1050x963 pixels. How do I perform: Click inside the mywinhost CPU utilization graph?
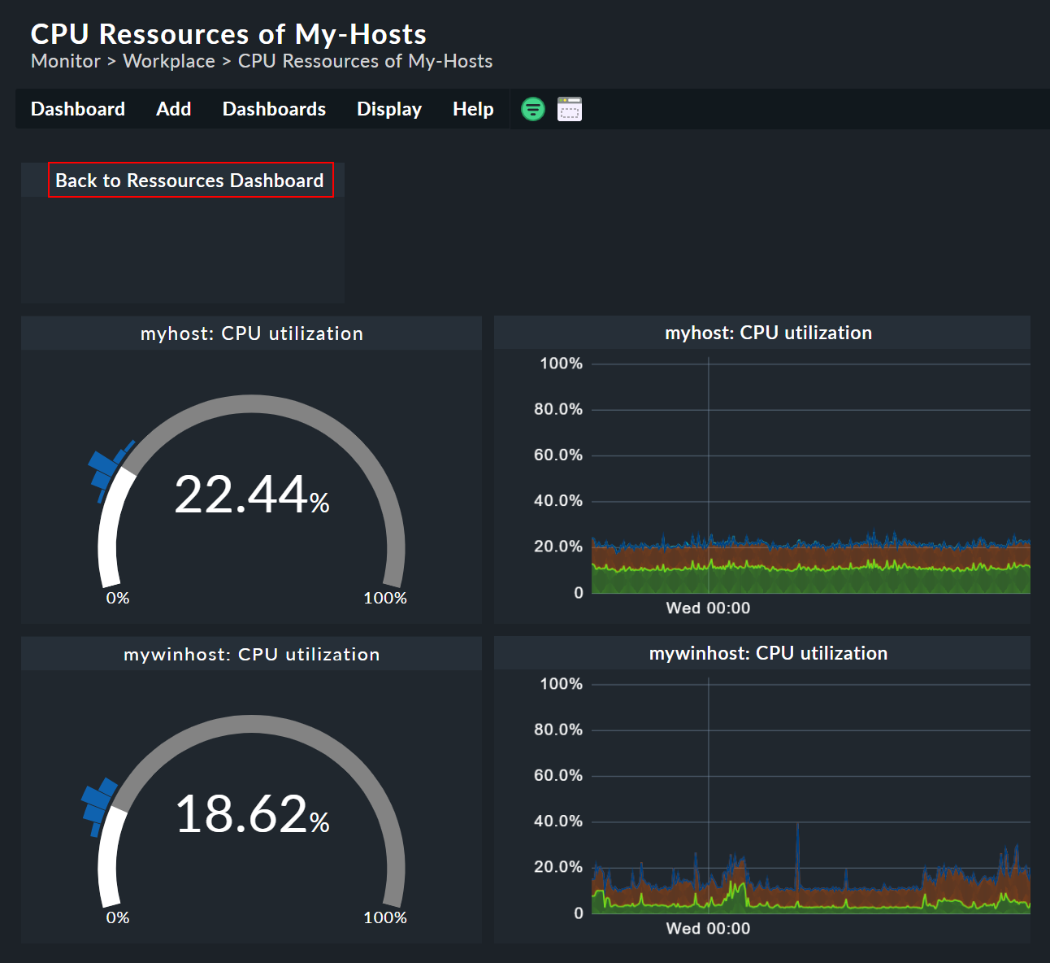point(811,799)
